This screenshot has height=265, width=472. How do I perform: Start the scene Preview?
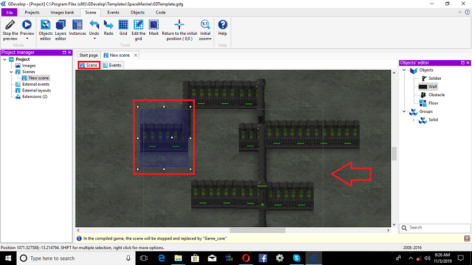point(27,25)
